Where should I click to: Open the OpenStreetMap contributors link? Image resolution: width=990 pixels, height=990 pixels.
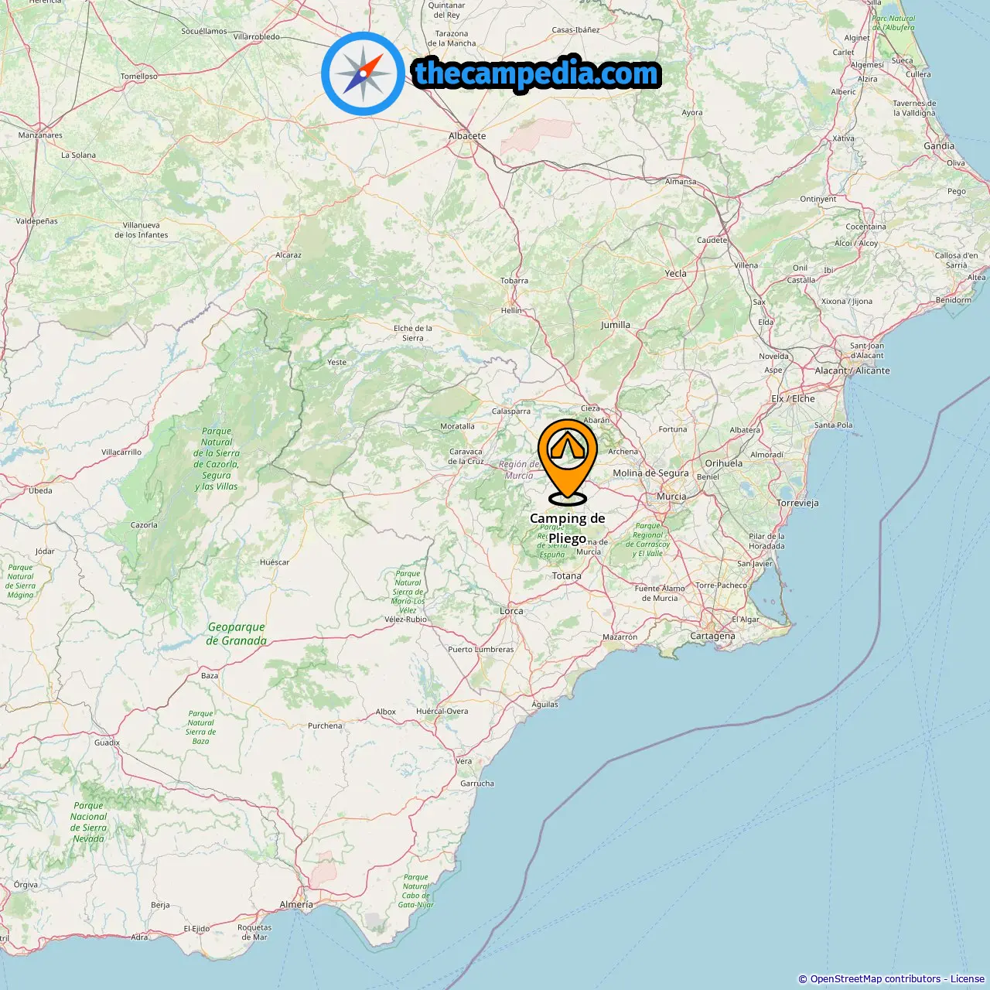876,979
